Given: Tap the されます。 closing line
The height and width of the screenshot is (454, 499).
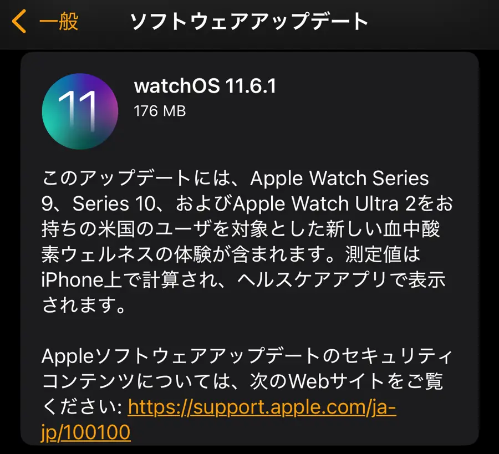Looking at the screenshot, I should click(x=84, y=305).
